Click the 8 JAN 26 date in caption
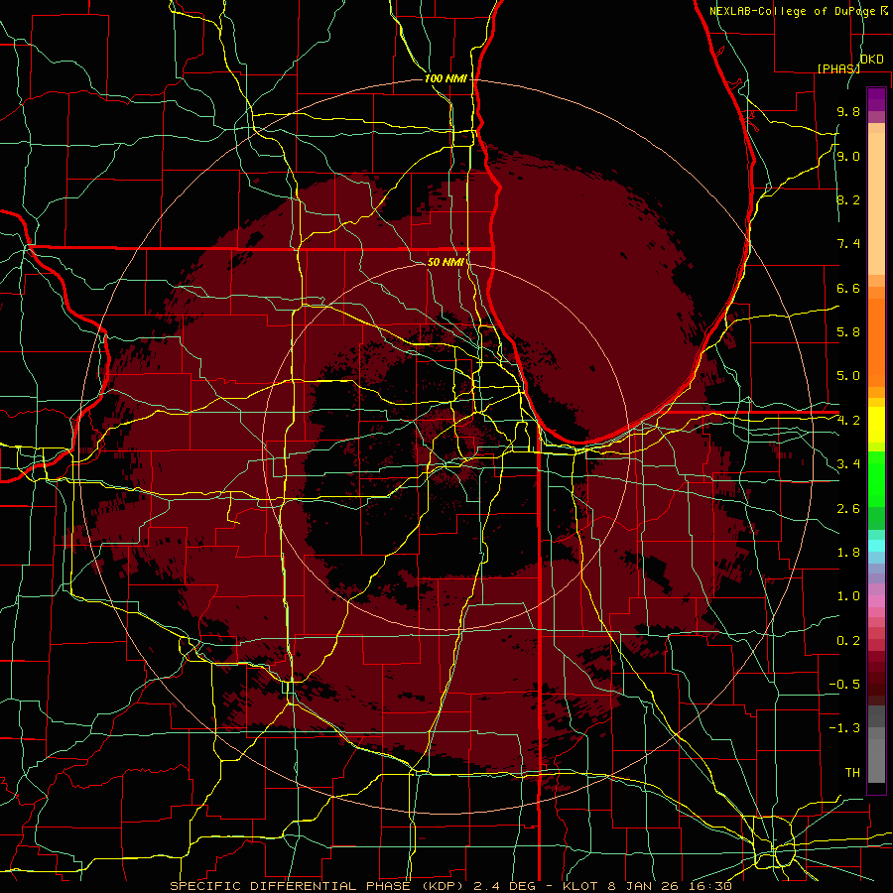 [644, 886]
